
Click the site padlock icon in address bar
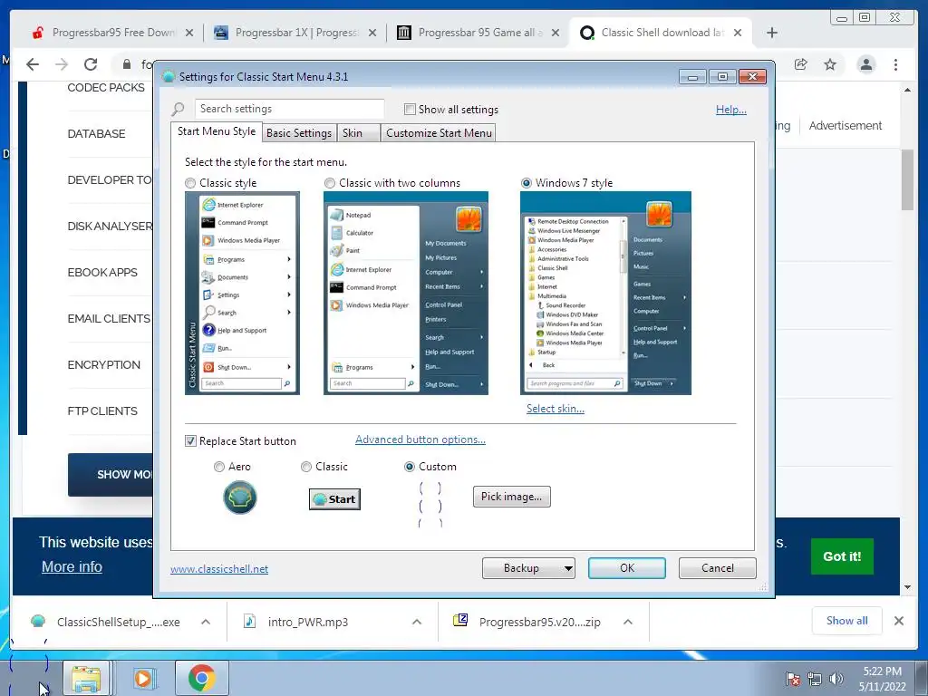[x=126, y=64]
